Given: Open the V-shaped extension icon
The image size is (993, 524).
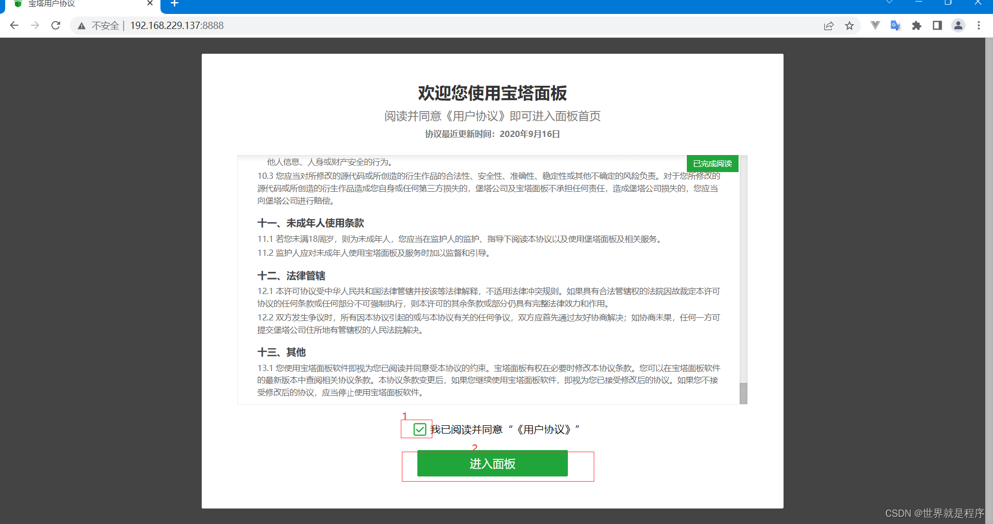Looking at the screenshot, I should pos(875,25).
